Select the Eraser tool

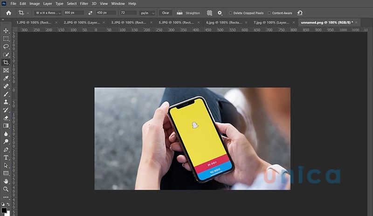point(6,118)
